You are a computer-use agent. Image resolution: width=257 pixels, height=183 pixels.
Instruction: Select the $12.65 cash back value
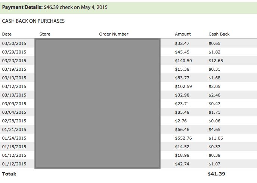(x=216, y=61)
